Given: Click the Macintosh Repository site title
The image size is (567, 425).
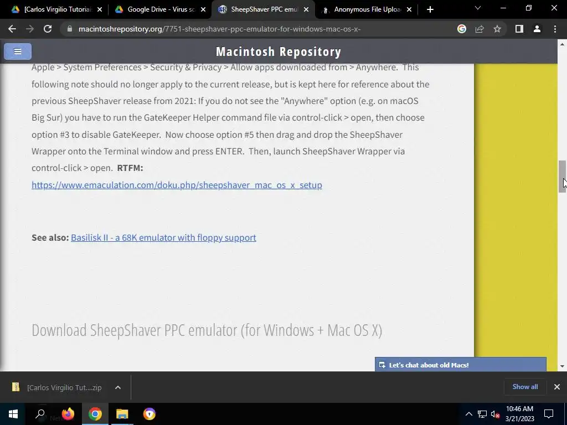Looking at the screenshot, I should 279,51.
